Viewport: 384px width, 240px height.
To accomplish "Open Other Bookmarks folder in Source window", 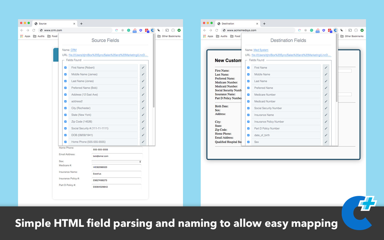I will (x=169, y=36).
